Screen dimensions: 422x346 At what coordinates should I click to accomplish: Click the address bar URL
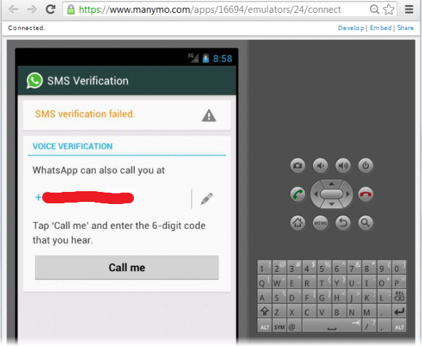click(210, 10)
